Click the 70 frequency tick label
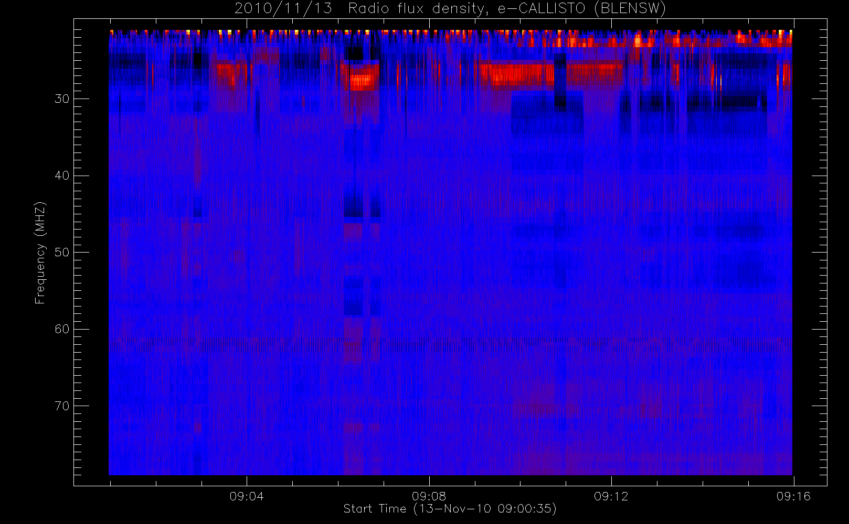This screenshot has width=849, height=524. (x=62, y=406)
